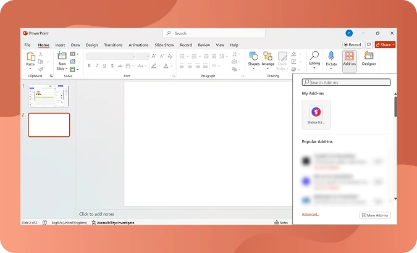417x253 pixels.
Task: Open the font size combo box
Action: (x=143, y=56)
